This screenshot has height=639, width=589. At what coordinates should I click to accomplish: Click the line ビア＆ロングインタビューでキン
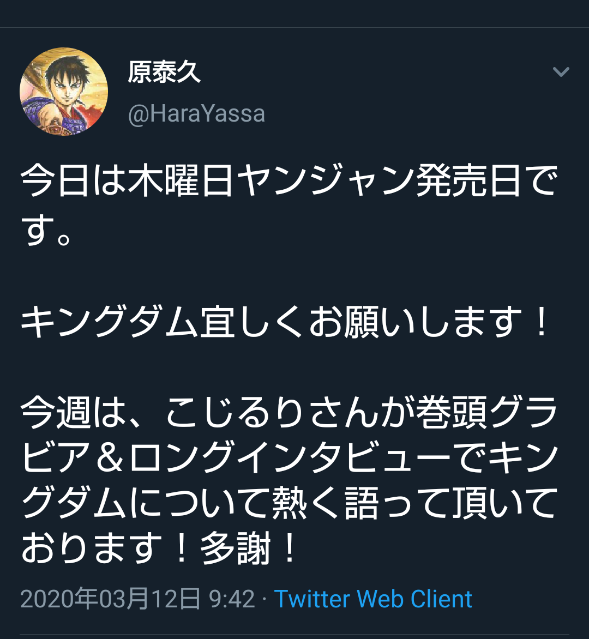coord(289,457)
